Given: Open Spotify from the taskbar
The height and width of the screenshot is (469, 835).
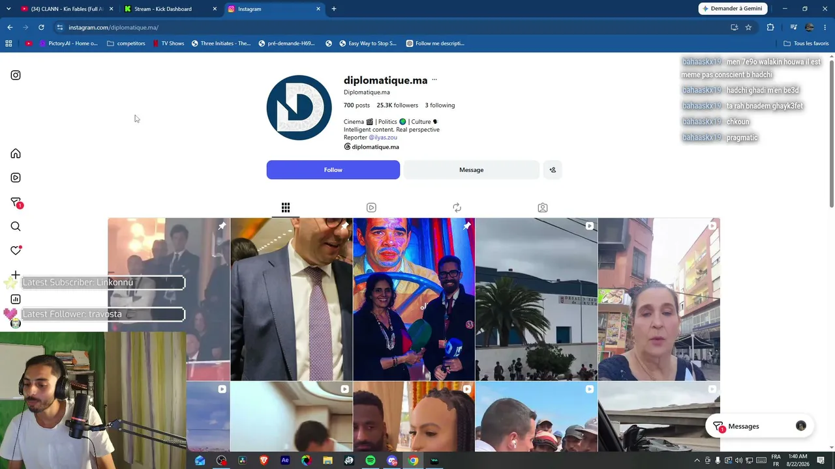Looking at the screenshot, I should pos(371,461).
